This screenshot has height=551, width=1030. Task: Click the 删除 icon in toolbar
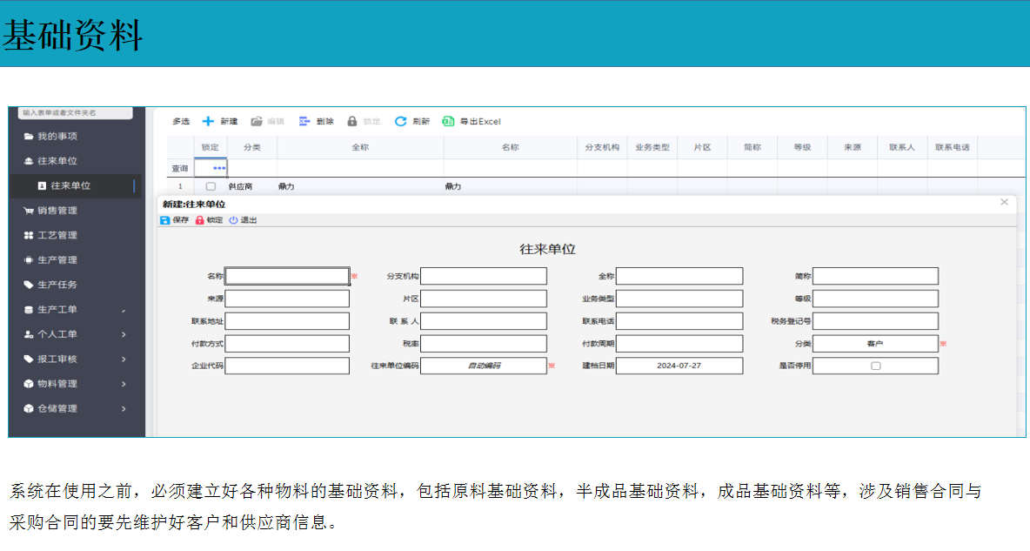pos(304,121)
